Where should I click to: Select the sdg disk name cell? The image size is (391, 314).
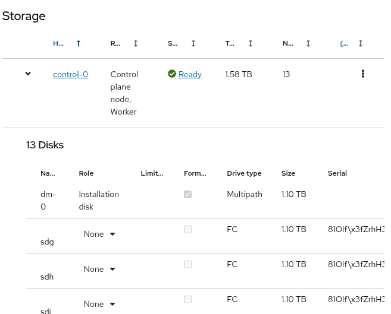[47, 242]
